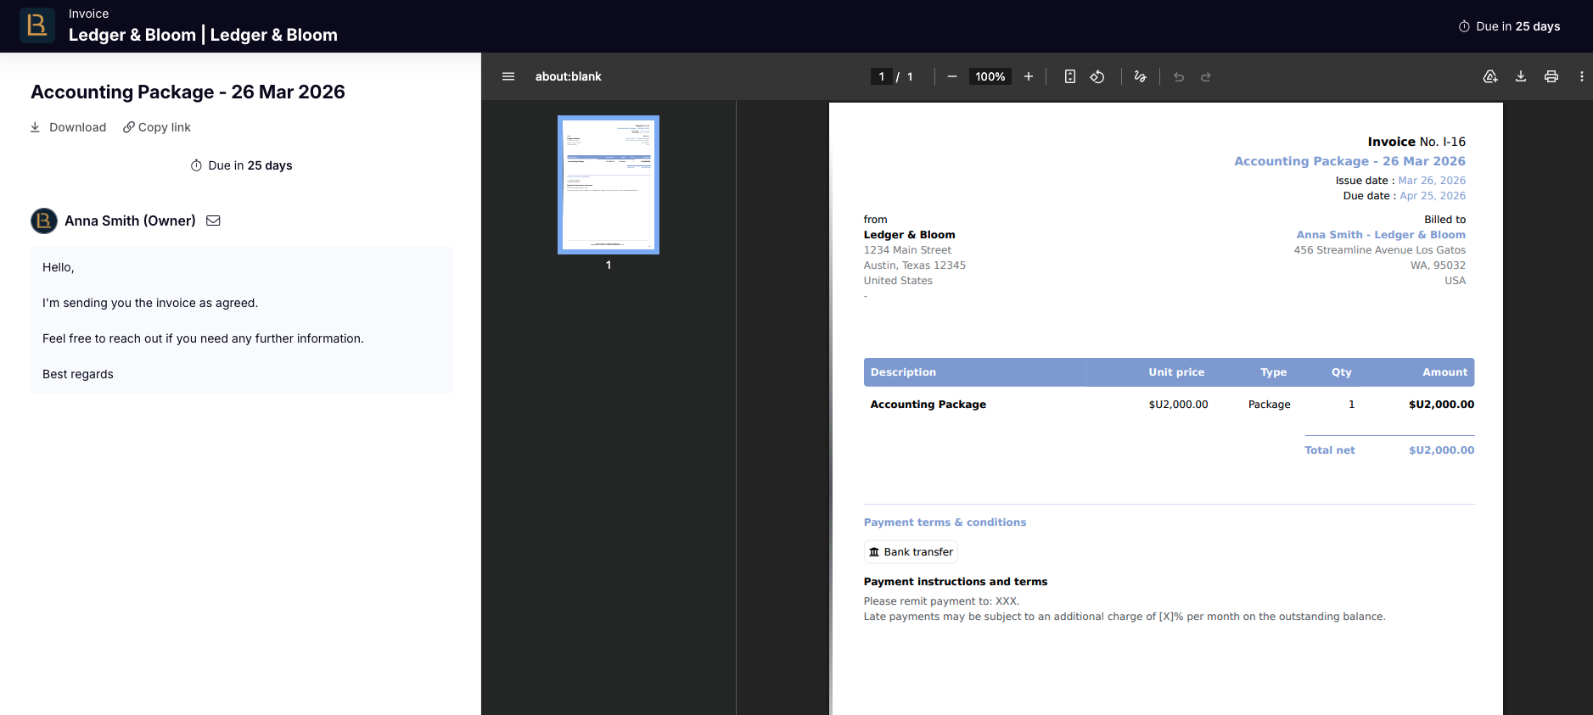Click the page number input field
1593x715 pixels.
(881, 76)
